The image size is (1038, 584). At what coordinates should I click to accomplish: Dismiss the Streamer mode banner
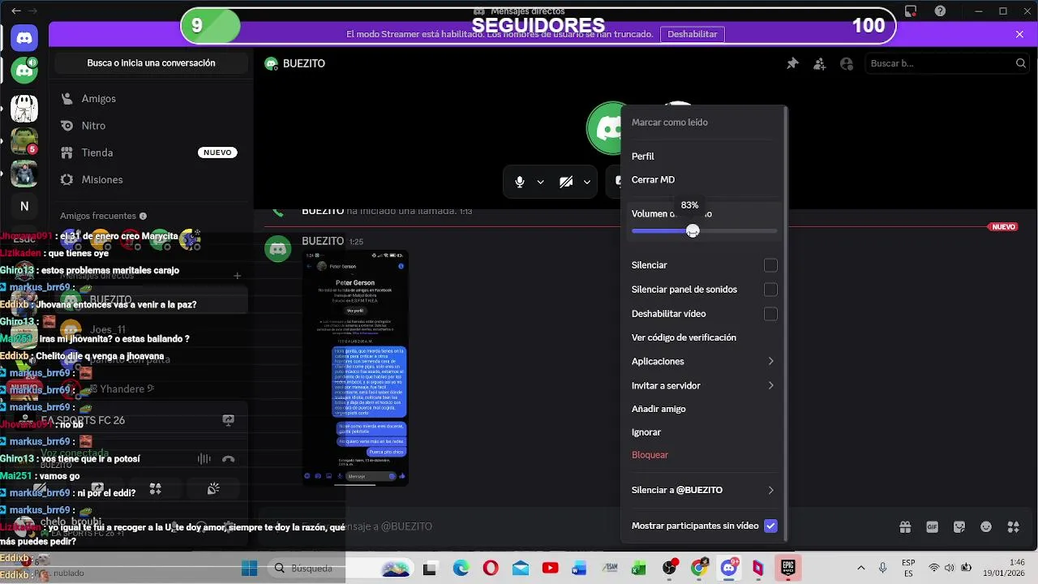[x=1019, y=34]
